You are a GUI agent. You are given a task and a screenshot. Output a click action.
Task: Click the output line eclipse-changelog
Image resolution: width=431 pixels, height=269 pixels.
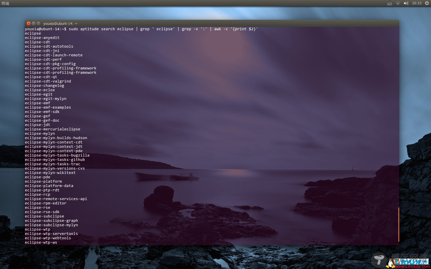44,86
